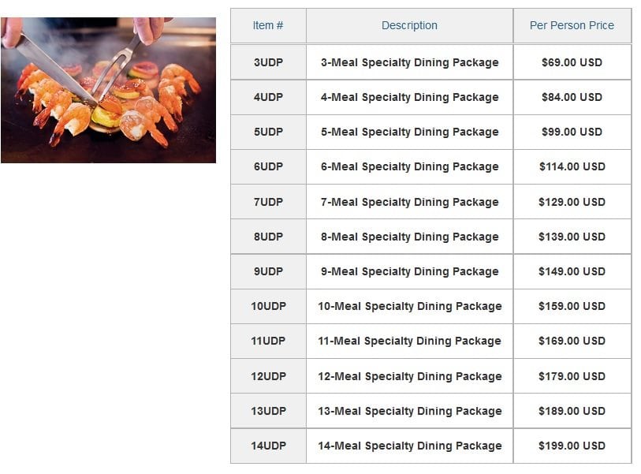
Task: Click the $139.00 USD price
Action: [572, 237]
